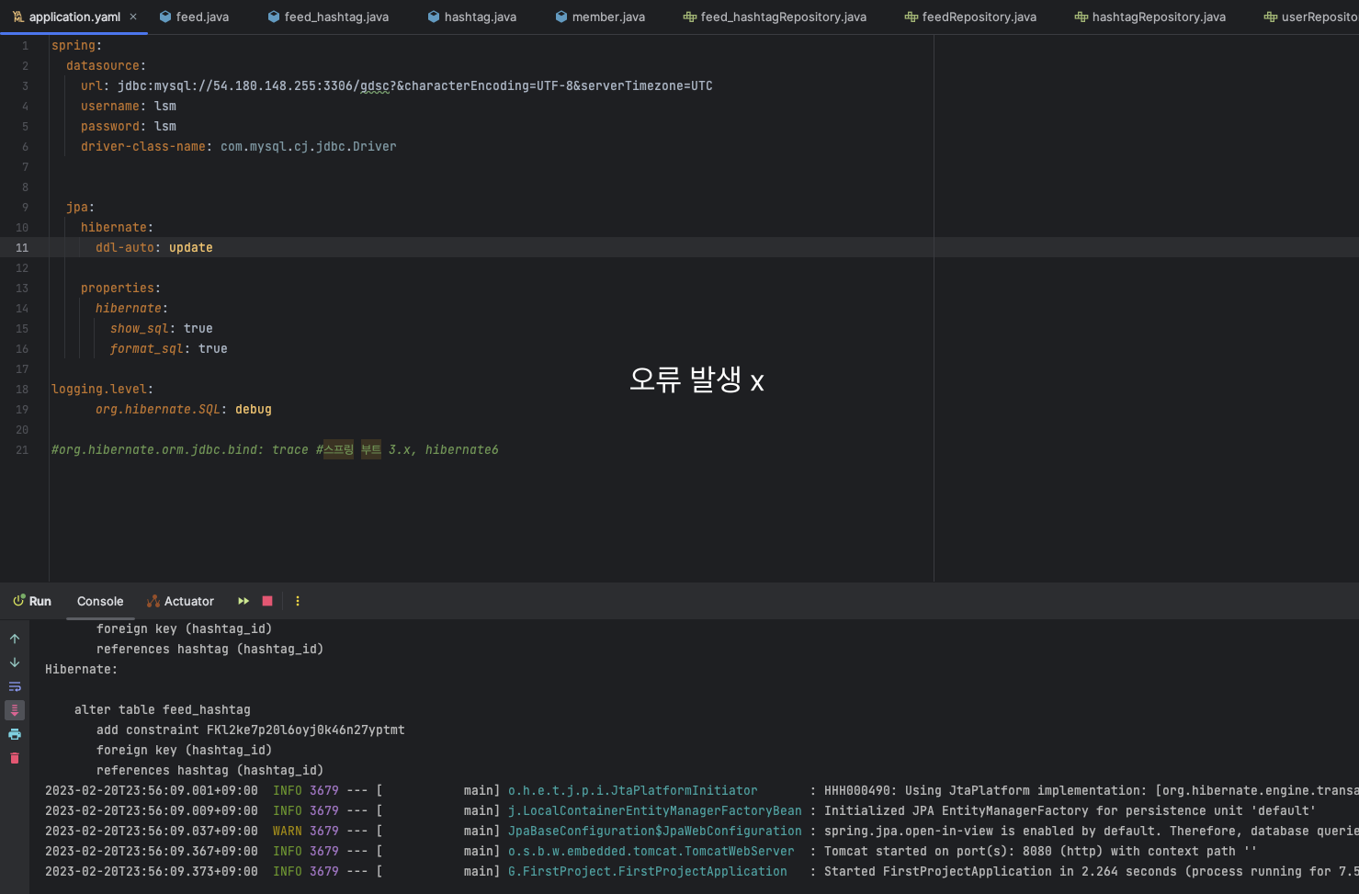Screen dimensions: 1359x894
Task: Click the 'logging.level' key
Action: 99,390
